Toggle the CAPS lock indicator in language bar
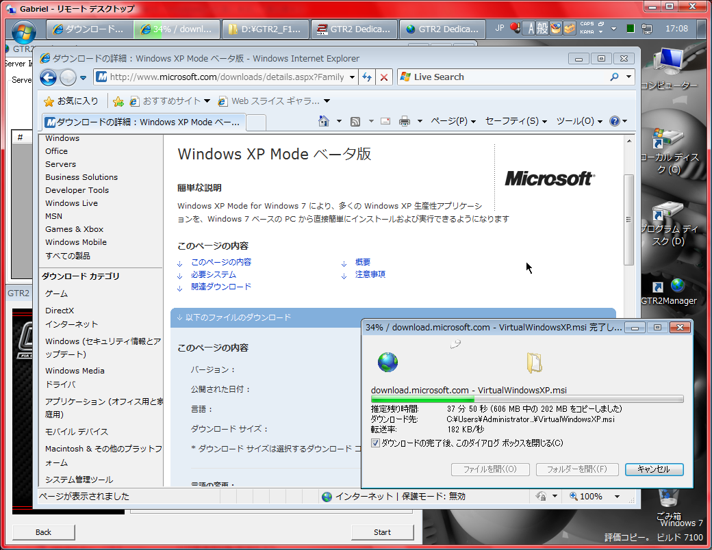The height and width of the screenshot is (550, 712). (587, 24)
